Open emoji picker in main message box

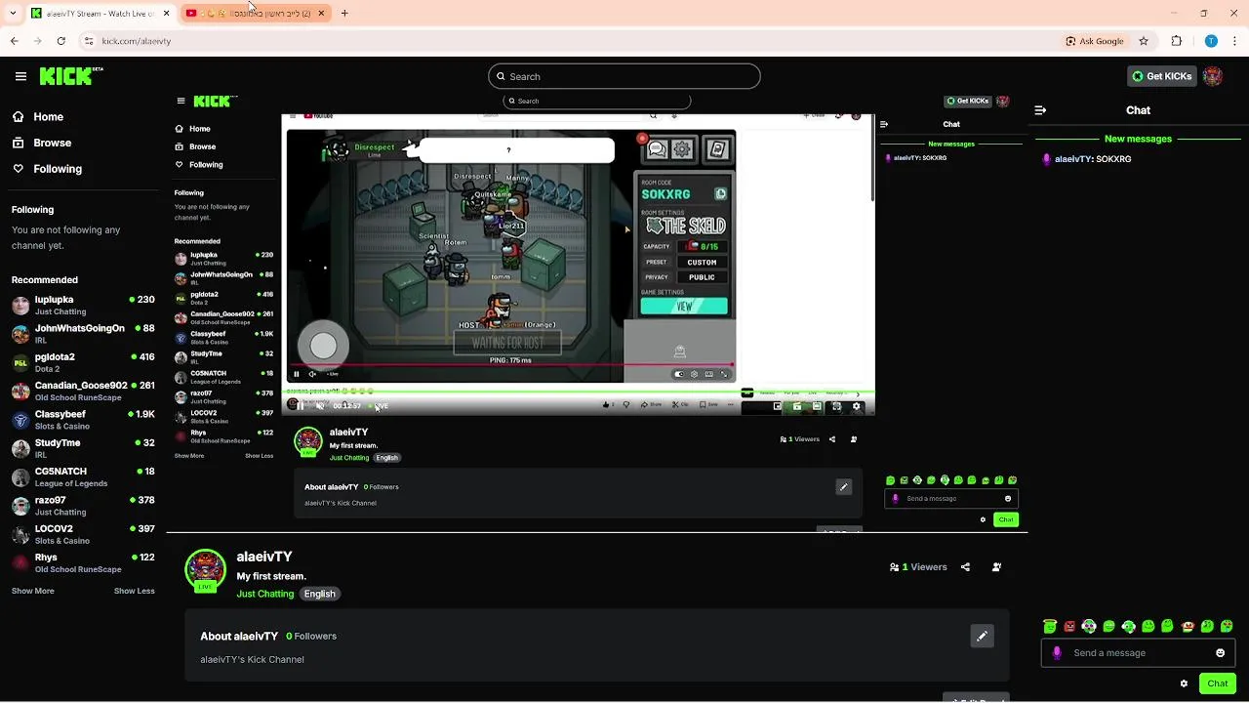click(x=1220, y=653)
